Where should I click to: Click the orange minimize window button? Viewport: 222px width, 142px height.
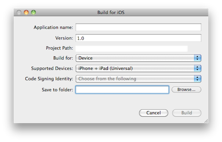click(x=26, y=12)
